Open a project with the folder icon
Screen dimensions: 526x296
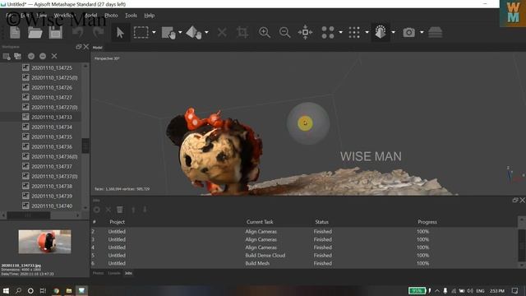(35, 33)
